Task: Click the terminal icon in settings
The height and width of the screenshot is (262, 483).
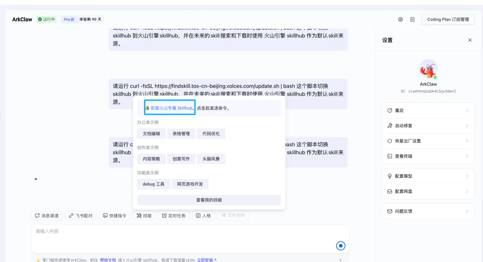Action: pos(390,156)
